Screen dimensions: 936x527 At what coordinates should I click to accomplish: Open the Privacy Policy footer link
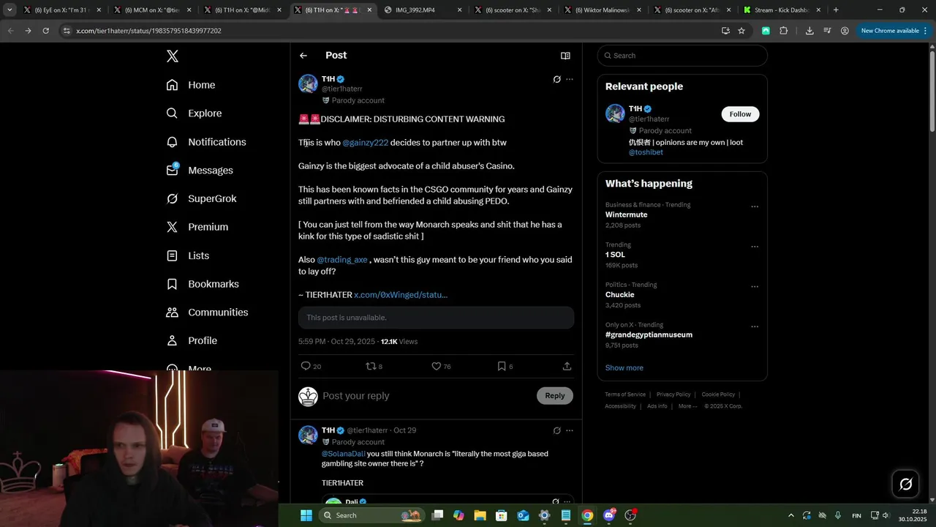click(x=673, y=395)
